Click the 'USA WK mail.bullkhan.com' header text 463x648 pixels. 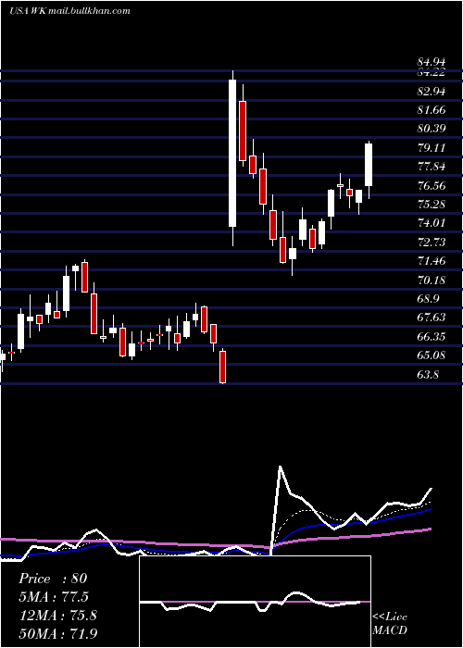click(x=69, y=11)
